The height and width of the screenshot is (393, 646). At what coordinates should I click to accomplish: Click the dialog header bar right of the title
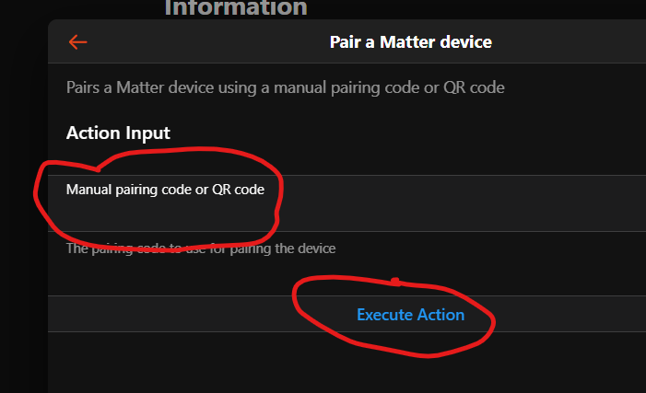tap(571, 41)
